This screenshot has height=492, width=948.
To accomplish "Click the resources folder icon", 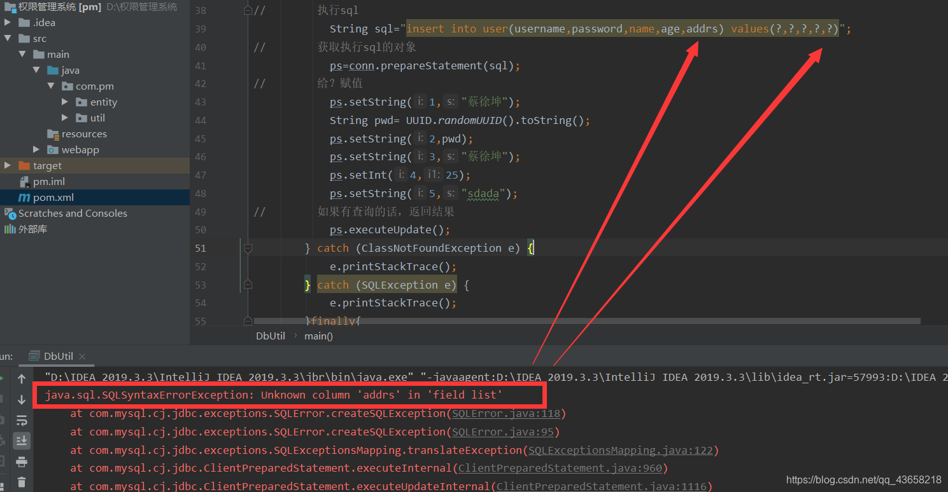I will (x=53, y=134).
